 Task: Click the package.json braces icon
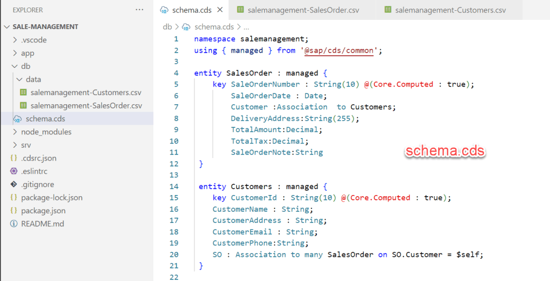click(x=14, y=211)
